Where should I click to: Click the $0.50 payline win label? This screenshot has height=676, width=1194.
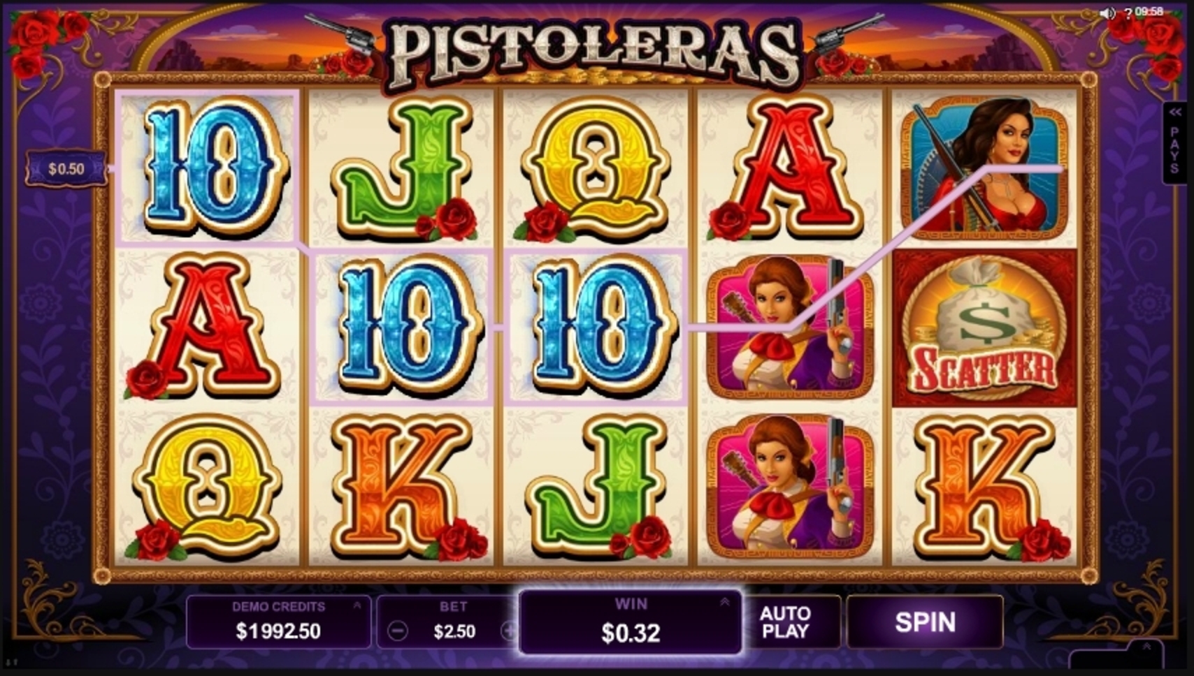(x=66, y=169)
